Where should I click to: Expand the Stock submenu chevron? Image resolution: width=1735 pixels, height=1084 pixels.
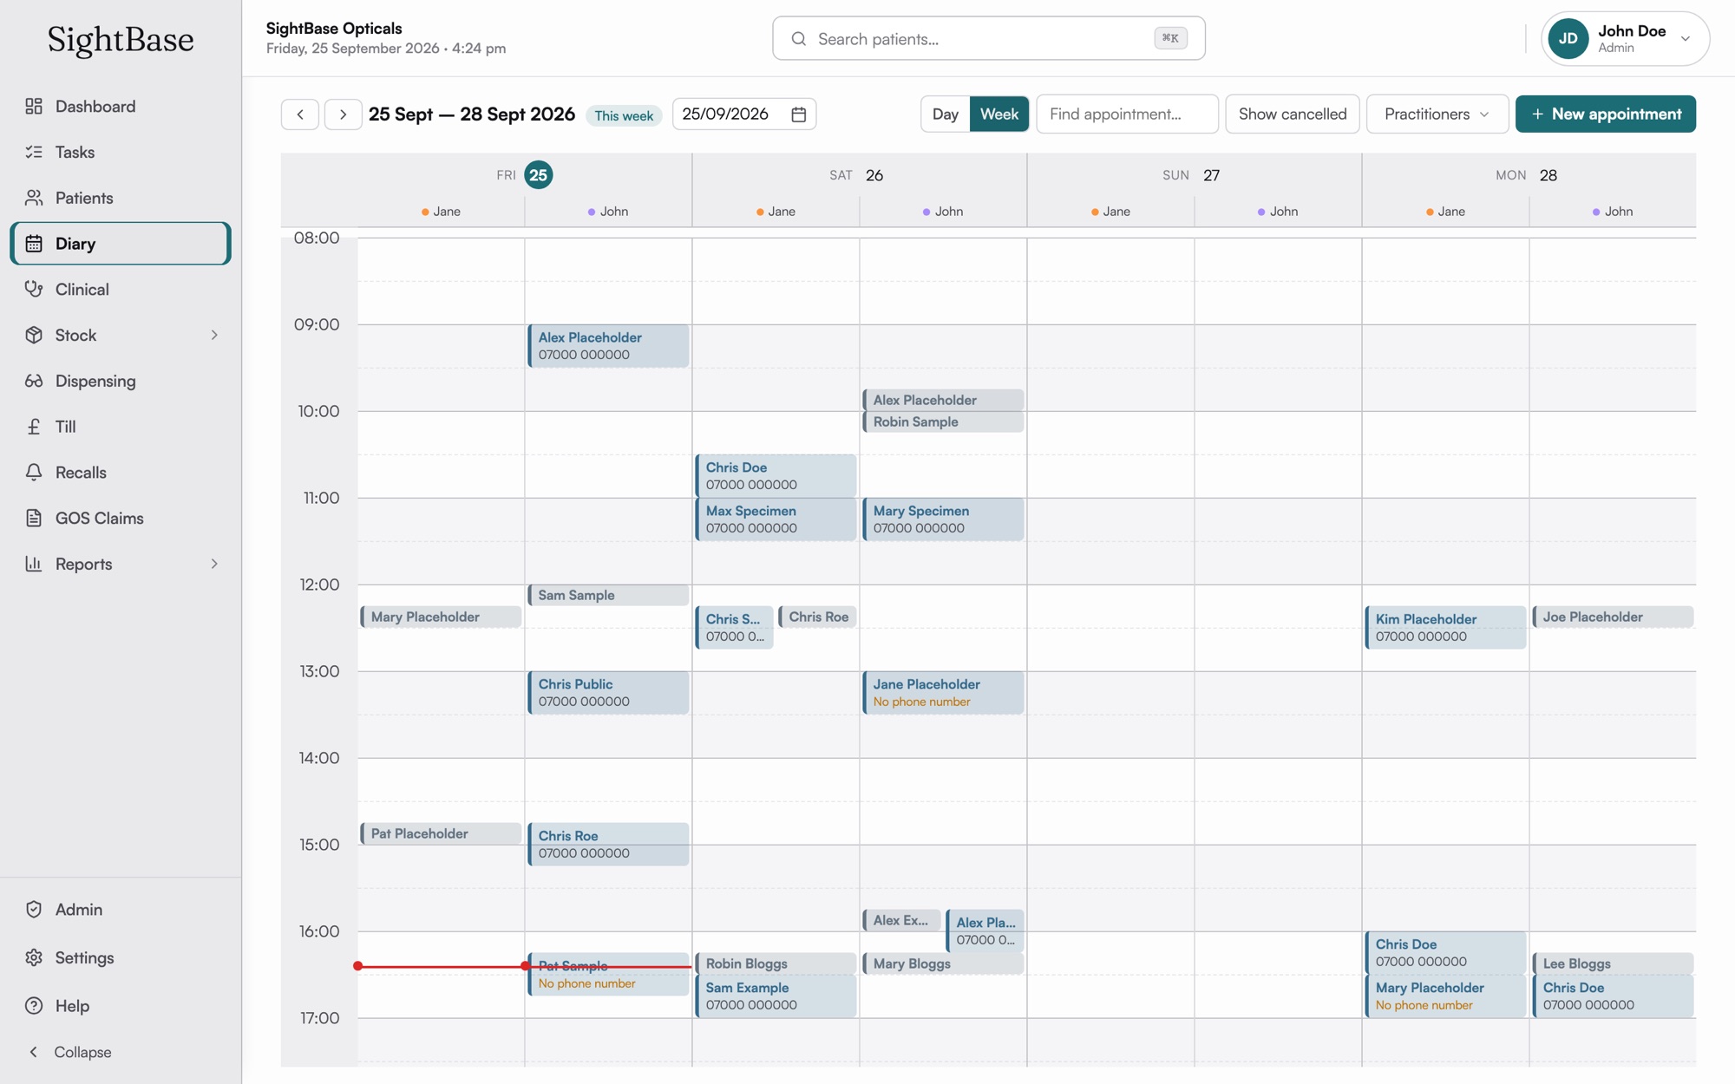(x=214, y=335)
